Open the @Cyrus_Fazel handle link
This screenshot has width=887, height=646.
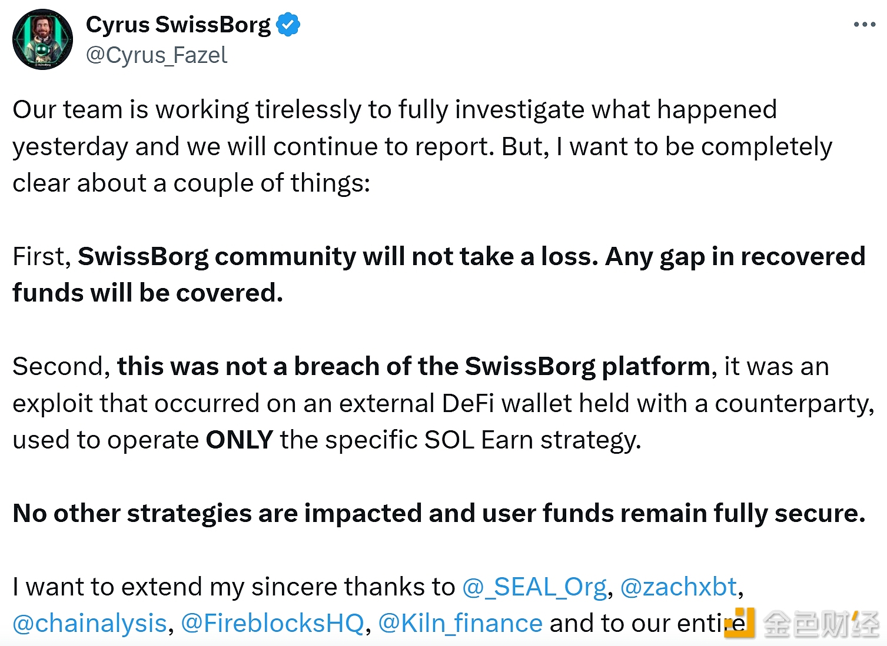[157, 55]
